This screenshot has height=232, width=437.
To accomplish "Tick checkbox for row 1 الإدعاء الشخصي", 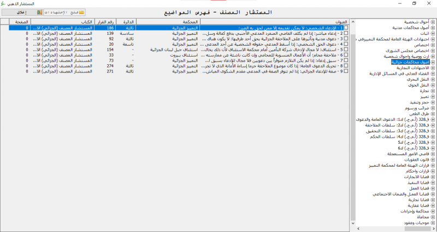I will coord(346,28).
